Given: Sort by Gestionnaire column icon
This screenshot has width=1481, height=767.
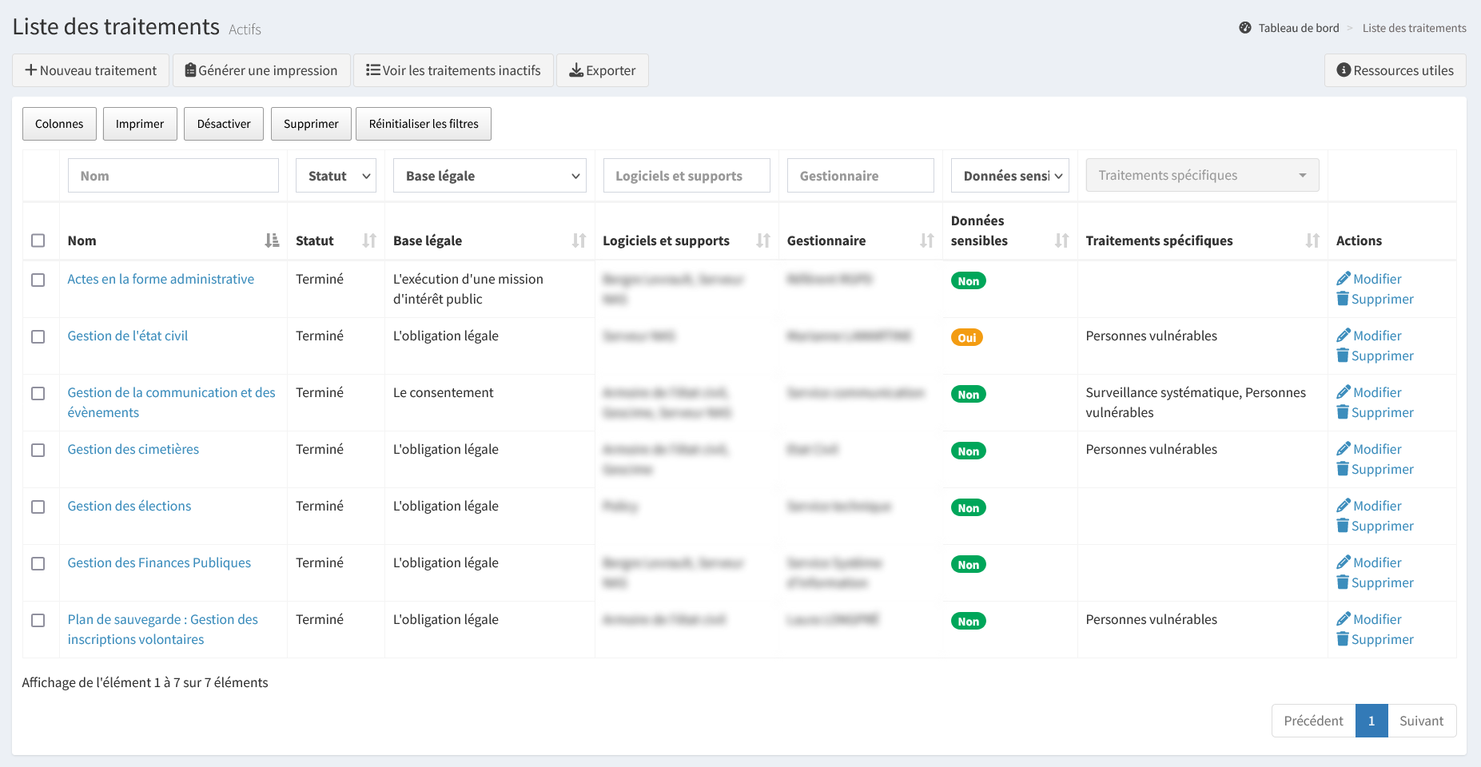Looking at the screenshot, I should [x=927, y=240].
